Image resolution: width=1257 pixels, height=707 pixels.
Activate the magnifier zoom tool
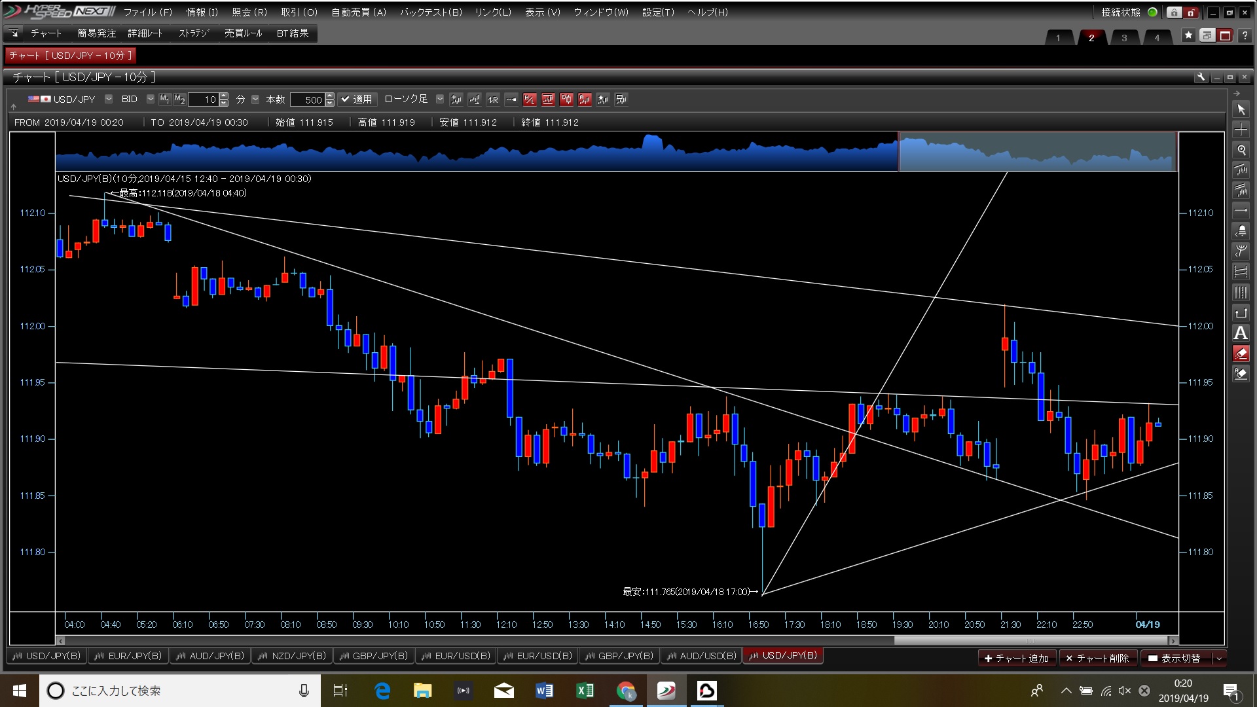click(1241, 150)
